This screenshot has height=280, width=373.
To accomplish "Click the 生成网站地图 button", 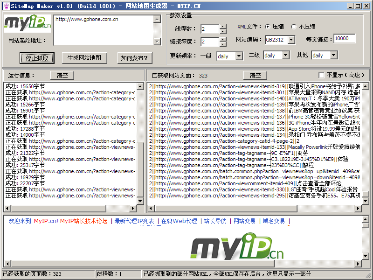I will [84, 58].
